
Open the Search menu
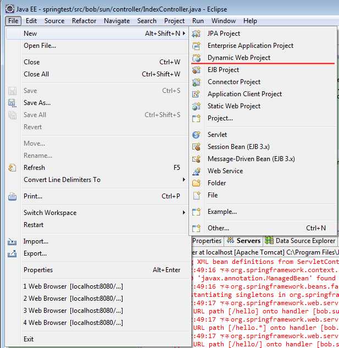click(147, 21)
